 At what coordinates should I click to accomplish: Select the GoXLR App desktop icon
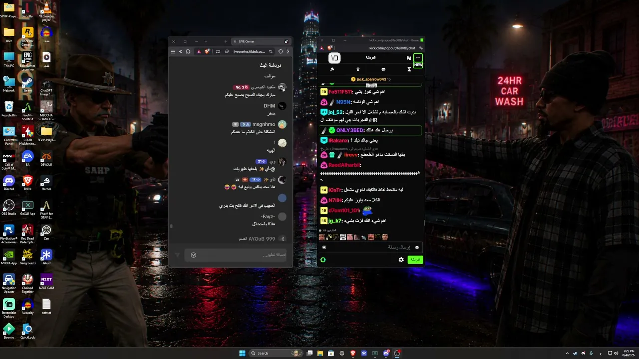tap(28, 207)
